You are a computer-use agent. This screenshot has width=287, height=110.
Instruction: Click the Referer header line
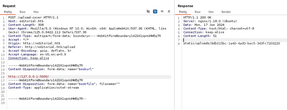tap(42, 47)
